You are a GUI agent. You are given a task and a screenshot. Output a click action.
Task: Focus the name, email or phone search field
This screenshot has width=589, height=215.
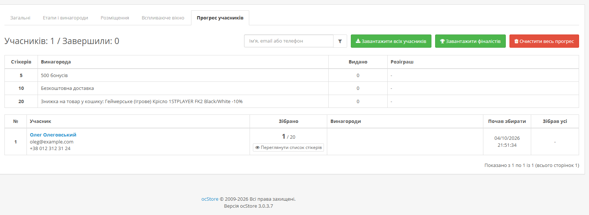tap(289, 41)
